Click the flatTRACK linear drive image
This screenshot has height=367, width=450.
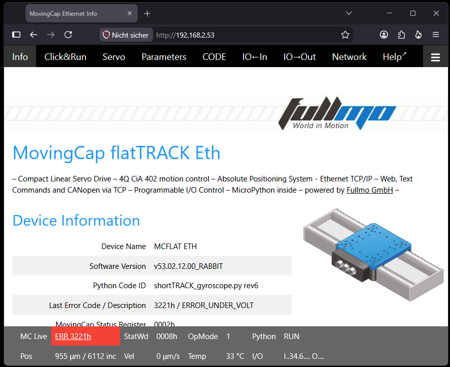pyautogui.click(x=373, y=255)
